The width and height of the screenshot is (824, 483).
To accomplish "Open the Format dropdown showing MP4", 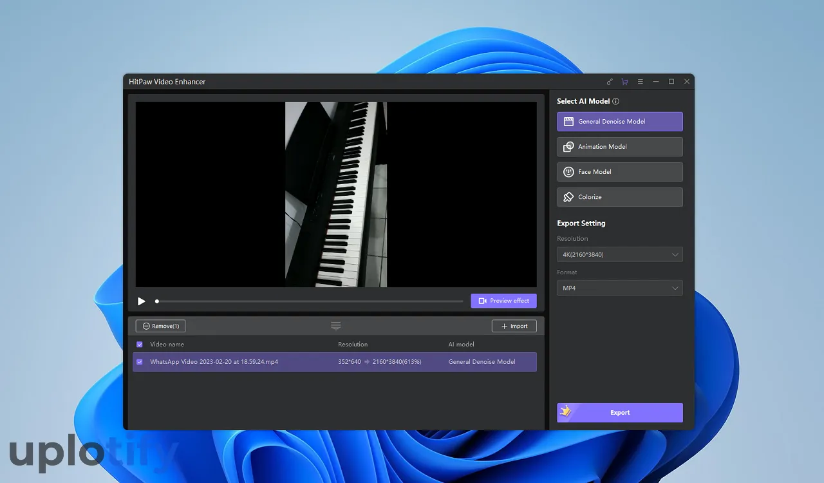I will 619,288.
